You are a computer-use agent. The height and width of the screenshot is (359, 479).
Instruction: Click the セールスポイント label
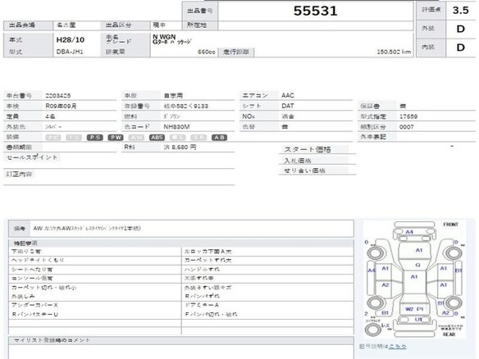32,157
